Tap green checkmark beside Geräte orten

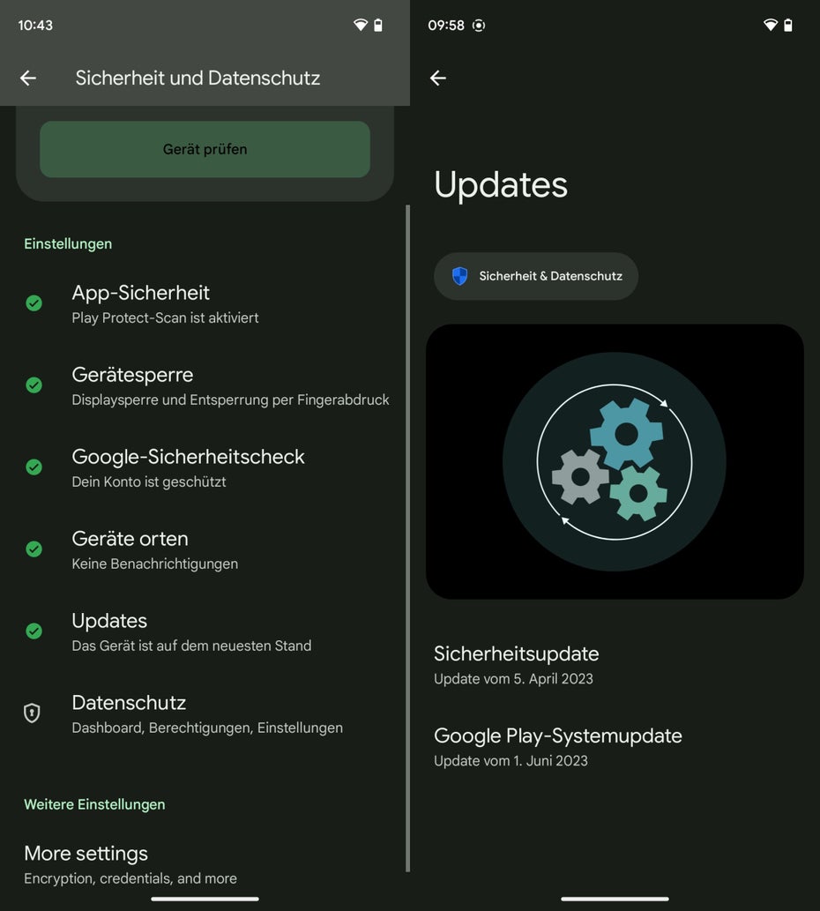(34, 549)
